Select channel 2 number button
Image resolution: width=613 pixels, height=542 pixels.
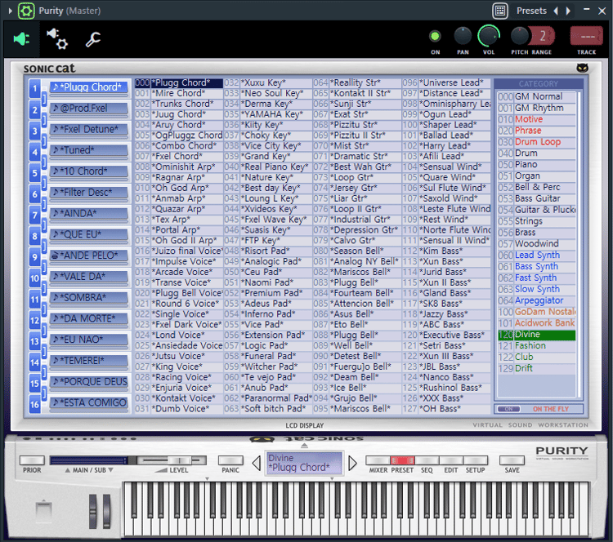[35, 109]
